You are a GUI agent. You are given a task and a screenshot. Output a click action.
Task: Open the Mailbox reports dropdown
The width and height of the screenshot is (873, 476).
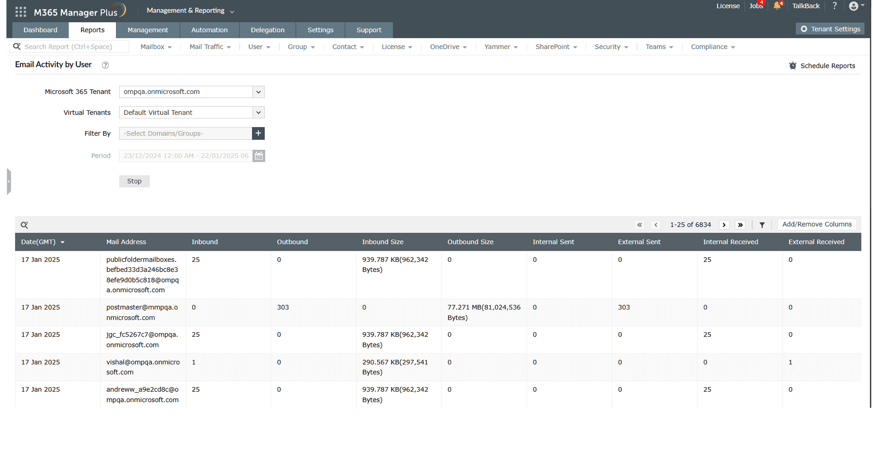[156, 47]
